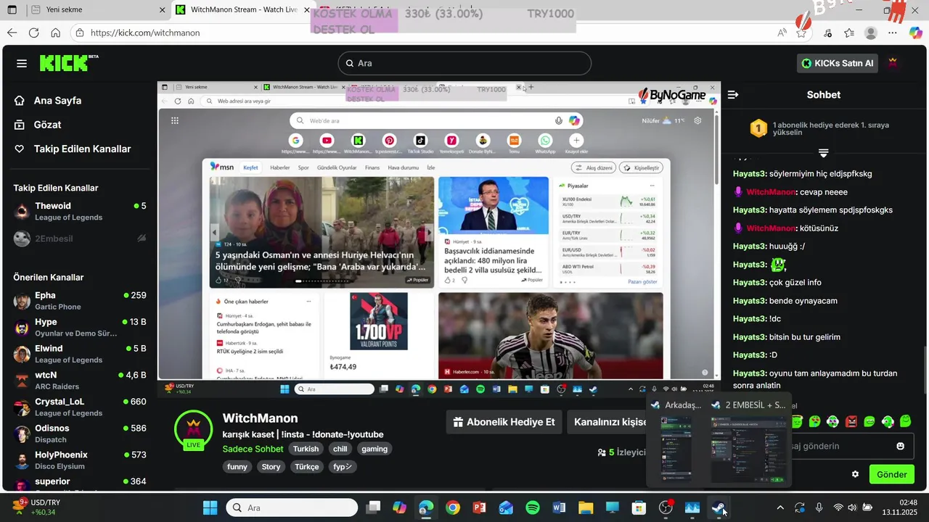This screenshot has height=522, width=929.
Task: Click the chill stream tag
Action: click(x=340, y=449)
